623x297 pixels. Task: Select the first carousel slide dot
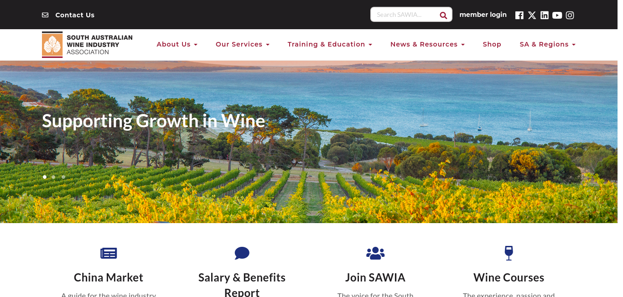(x=45, y=177)
